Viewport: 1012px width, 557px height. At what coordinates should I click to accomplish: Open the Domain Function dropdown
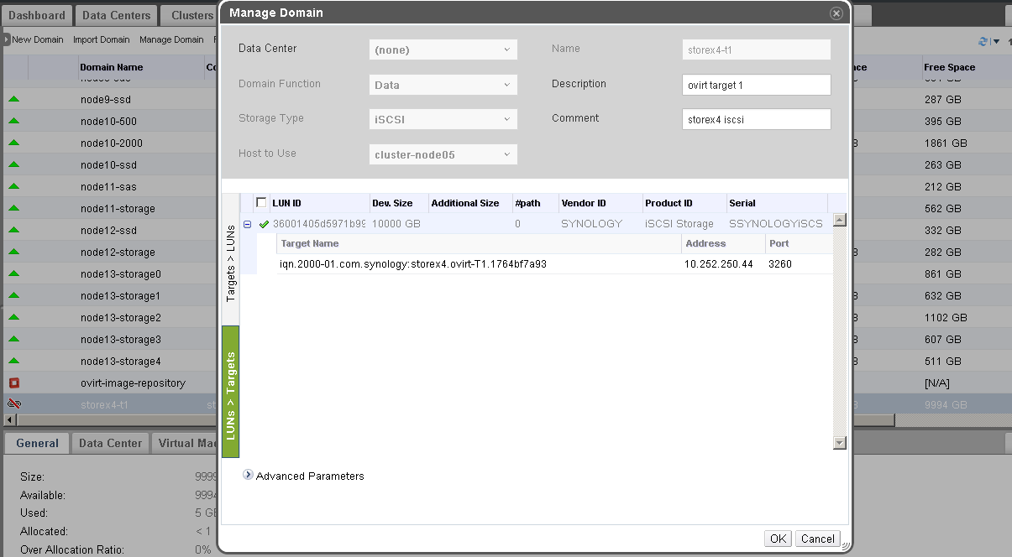(x=443, y=85)
